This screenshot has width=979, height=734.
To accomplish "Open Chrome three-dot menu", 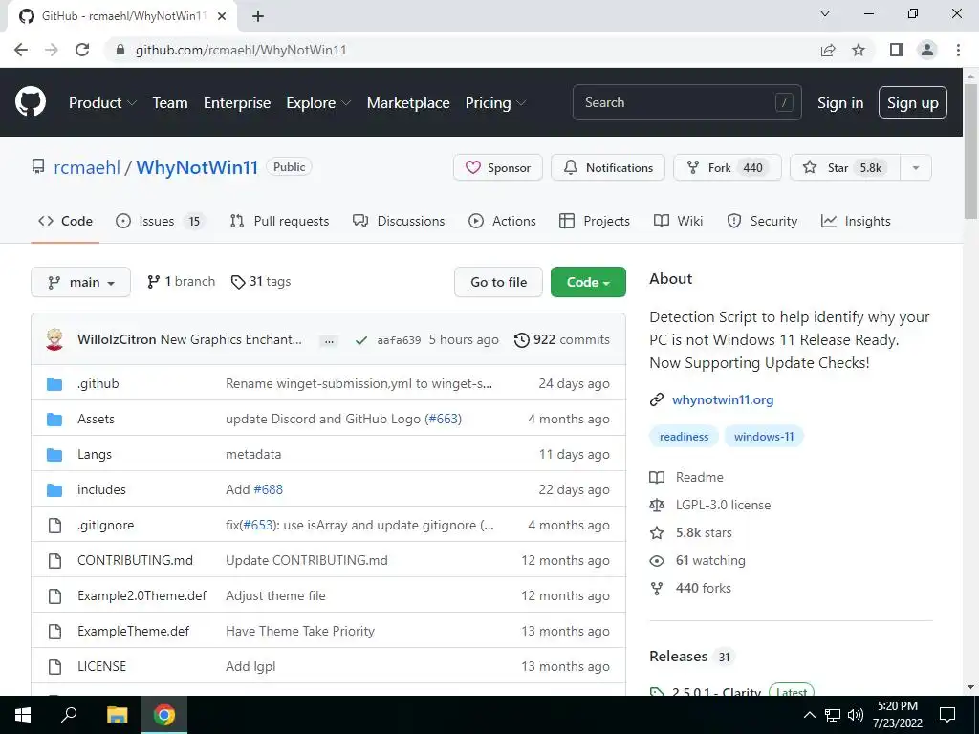I will pyautogui.click(x=958, y=50).
